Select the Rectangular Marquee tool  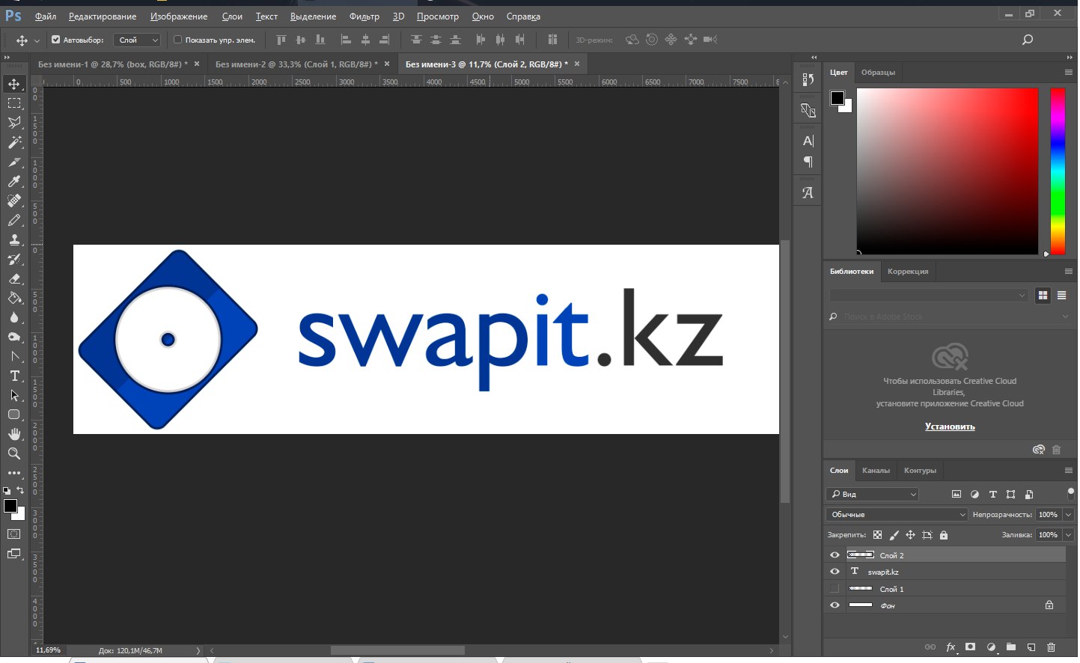[14, 103]
